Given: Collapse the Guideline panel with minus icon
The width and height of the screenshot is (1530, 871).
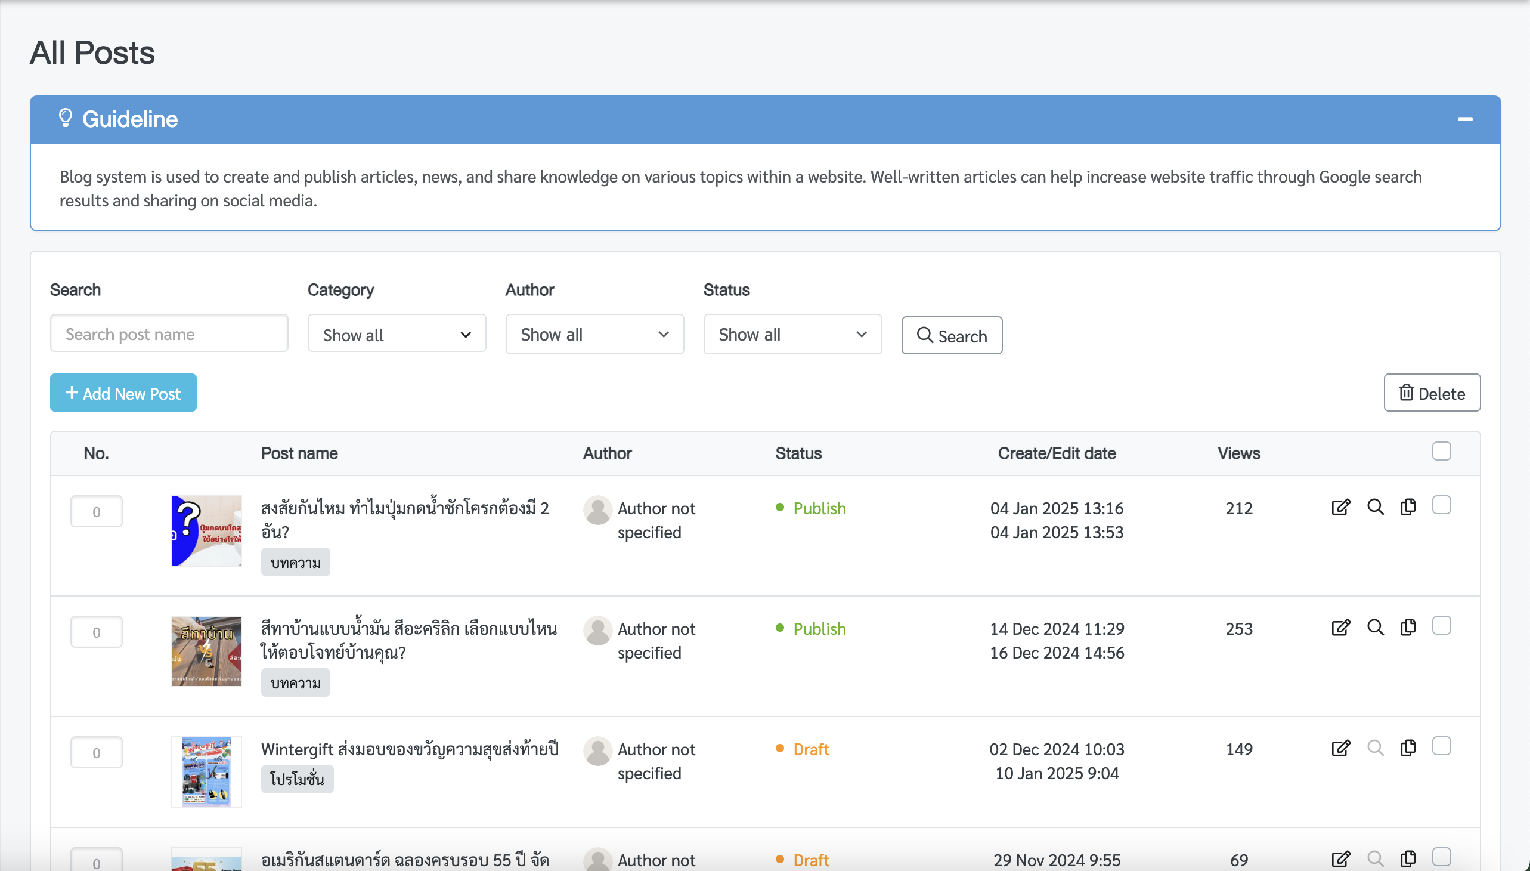Looking at the screenshot, I should [x=1465, y=119].
